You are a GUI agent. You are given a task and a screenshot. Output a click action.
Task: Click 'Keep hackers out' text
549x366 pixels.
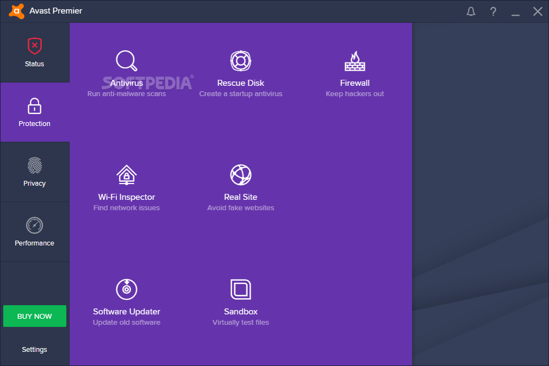tap(355, 94)
